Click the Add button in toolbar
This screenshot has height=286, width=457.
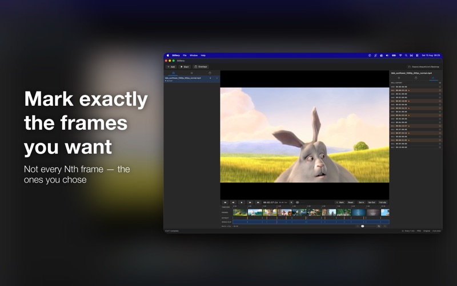(171, 67)
